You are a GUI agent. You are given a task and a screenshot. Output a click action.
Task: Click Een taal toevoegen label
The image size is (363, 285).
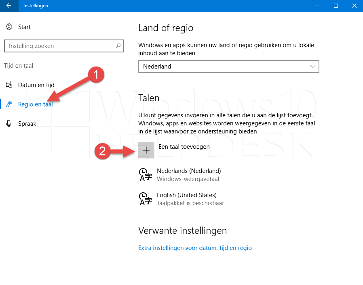tap(184, 147)
